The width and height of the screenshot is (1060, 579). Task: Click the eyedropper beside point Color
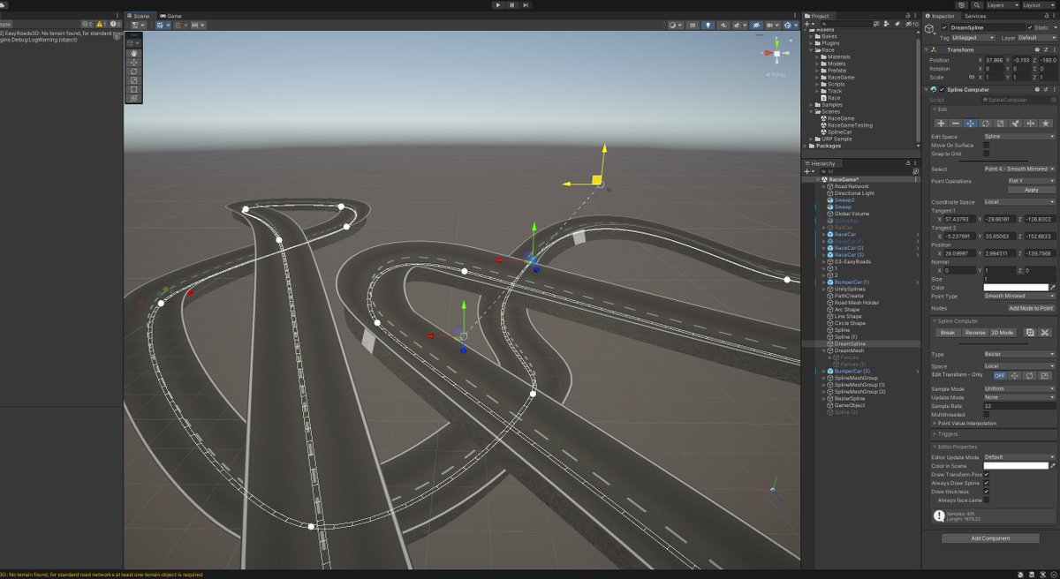click(x=1052, y=288)
